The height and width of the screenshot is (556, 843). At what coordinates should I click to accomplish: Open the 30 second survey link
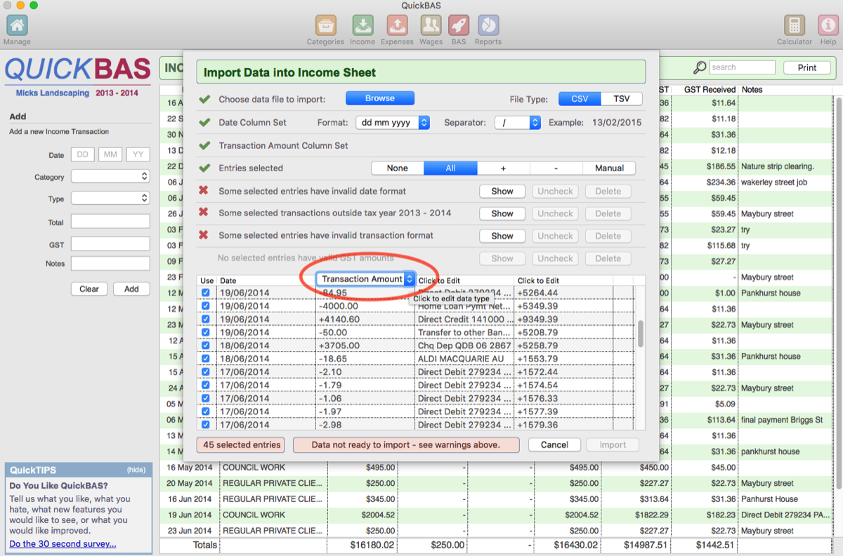click(x=63, y=544)
